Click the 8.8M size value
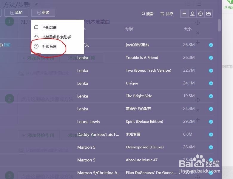 point(188,134)
